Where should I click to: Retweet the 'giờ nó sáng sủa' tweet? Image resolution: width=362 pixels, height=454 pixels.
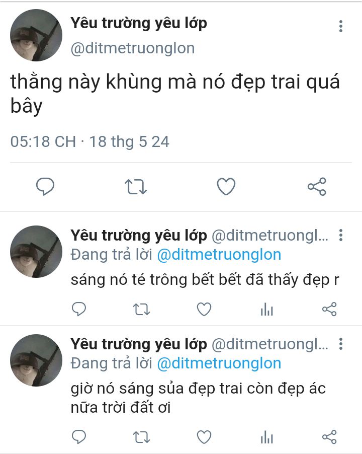coord(141,437)
